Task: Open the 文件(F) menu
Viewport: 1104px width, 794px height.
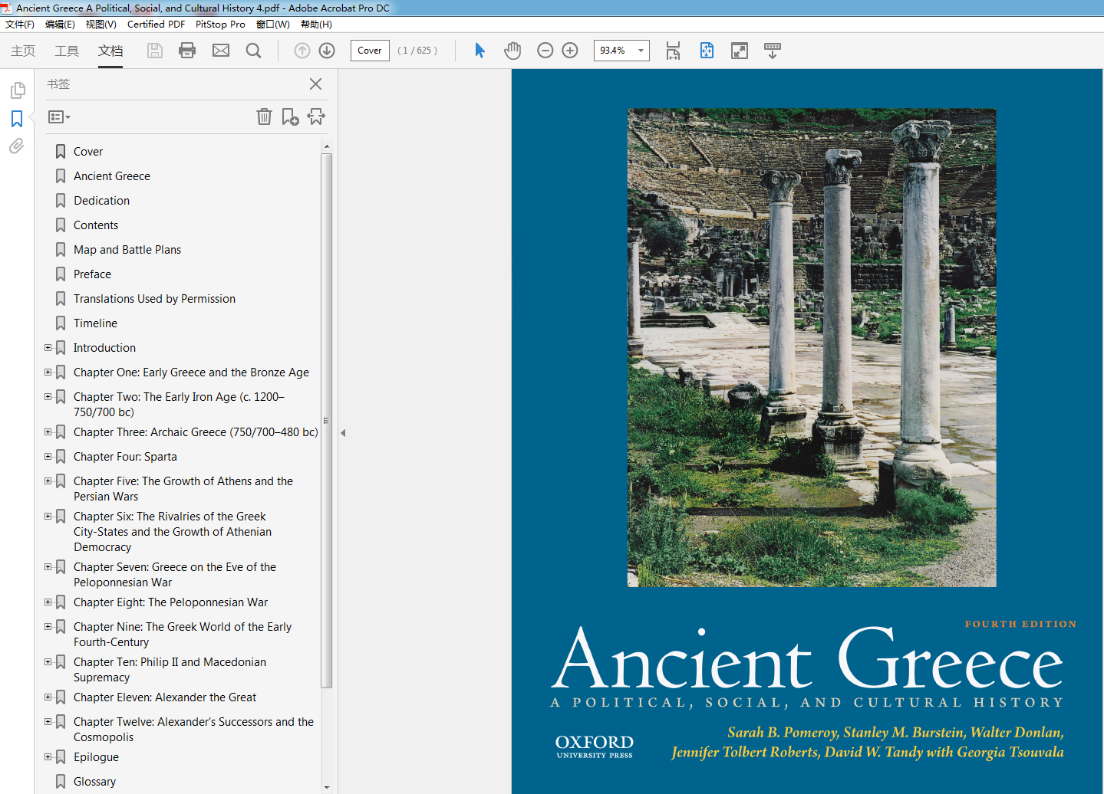Action: pyautogui.click(x=20, y=25)
